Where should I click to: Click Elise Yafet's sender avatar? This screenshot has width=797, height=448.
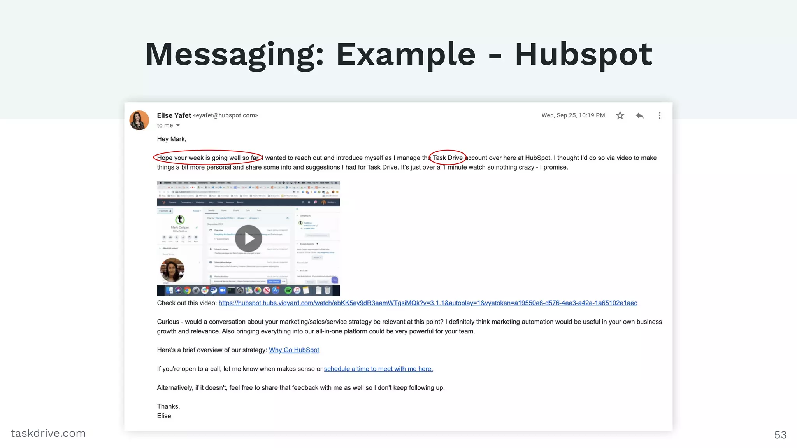click(x=139, y=120)
